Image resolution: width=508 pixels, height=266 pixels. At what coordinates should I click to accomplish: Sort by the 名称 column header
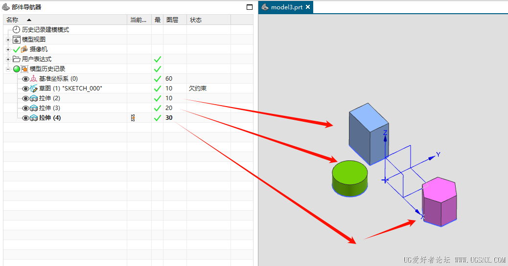(x=65, y=20)
